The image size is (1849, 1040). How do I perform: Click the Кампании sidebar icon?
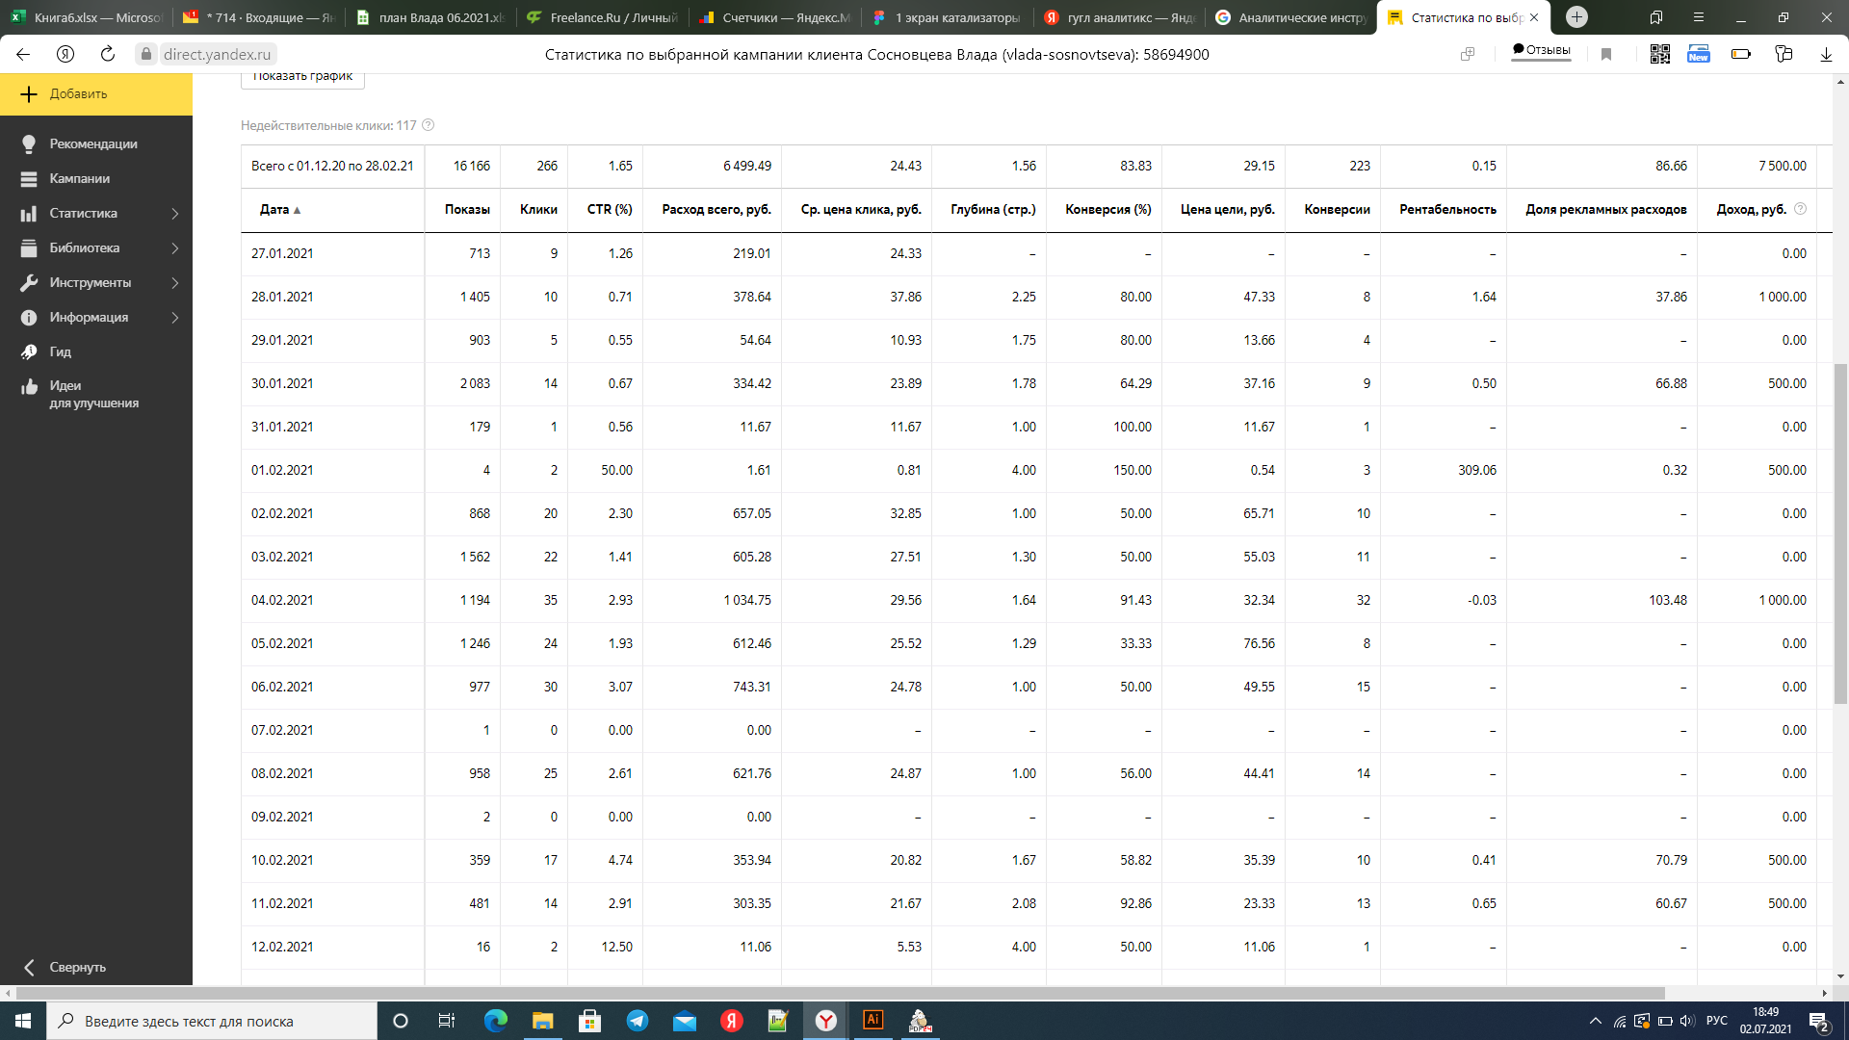(x=29, y=179)
